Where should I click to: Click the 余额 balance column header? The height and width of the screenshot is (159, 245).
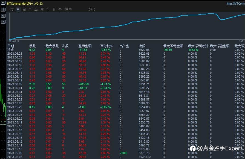(x=142, y=46)
